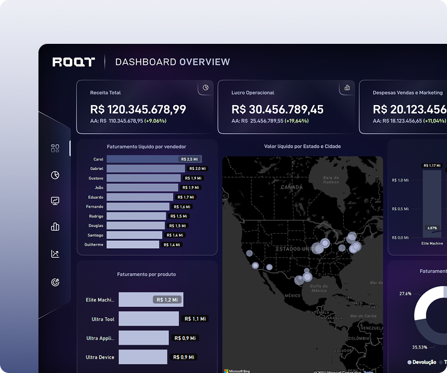The width and height of the screenshot is (447, 373).
Task: Select Guilherme's revenue bar
Action: 133,244
